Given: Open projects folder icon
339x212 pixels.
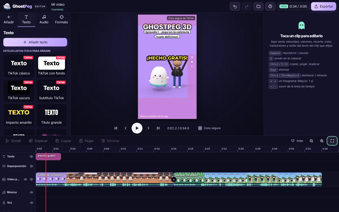Looking at the screenshot, I should tap(258, 6).
